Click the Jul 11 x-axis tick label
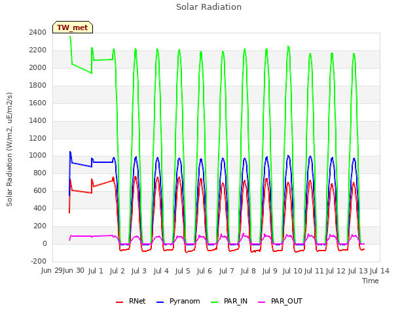This screenshot has width=419, height=314. (x=314, y=271)
